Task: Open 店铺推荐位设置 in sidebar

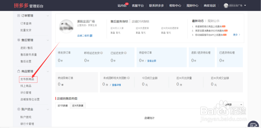Action: pyautogui.click(x=30, y=99)
